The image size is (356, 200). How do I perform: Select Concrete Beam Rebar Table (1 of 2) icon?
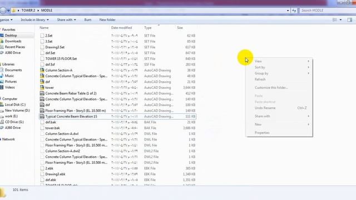coord(42,93)
